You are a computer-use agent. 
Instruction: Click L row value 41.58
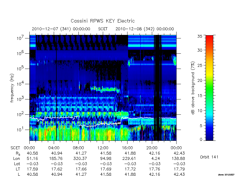(106, 174)
